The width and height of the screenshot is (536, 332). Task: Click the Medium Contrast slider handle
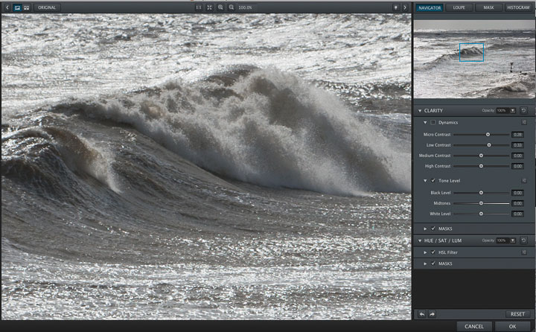pos(481,156)
